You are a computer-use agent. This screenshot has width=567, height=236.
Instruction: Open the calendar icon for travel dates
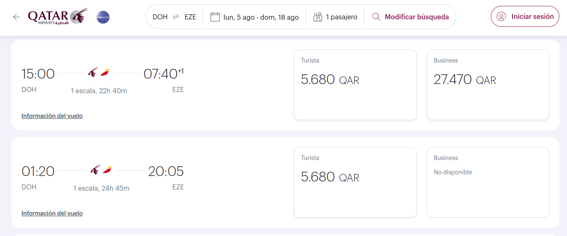tap(215, 17)
